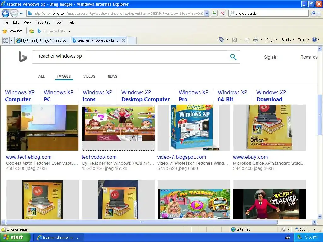Select Windows XP Download suggestion
Screen dimensions: 323x242
point(271,96)
